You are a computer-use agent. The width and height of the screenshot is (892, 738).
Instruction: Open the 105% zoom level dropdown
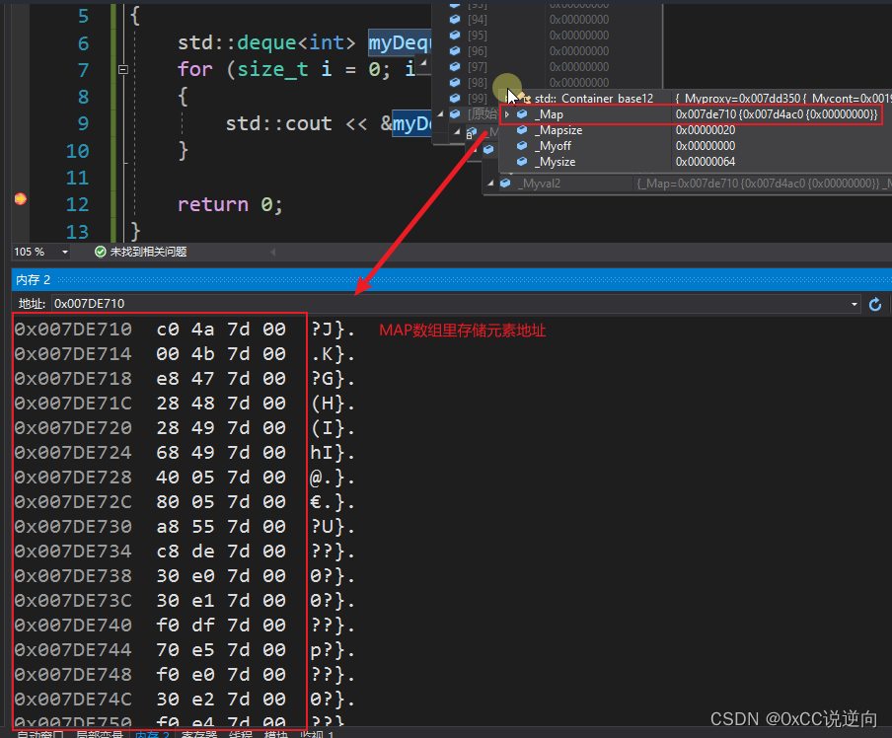[65, 252]
